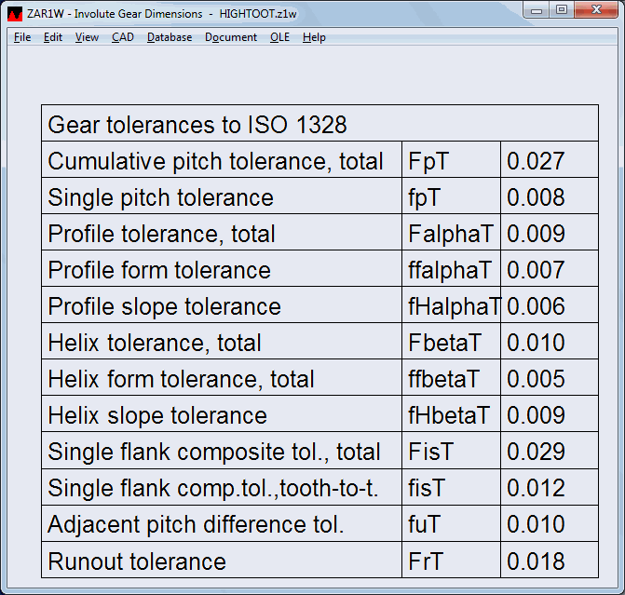Viewport: 625px width, 595px height.
Task: Open the OLE menu
Action: (x=279, y=37)
